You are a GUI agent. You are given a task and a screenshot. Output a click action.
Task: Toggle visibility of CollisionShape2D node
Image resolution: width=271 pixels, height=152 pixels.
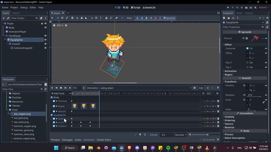click(45, 48)
